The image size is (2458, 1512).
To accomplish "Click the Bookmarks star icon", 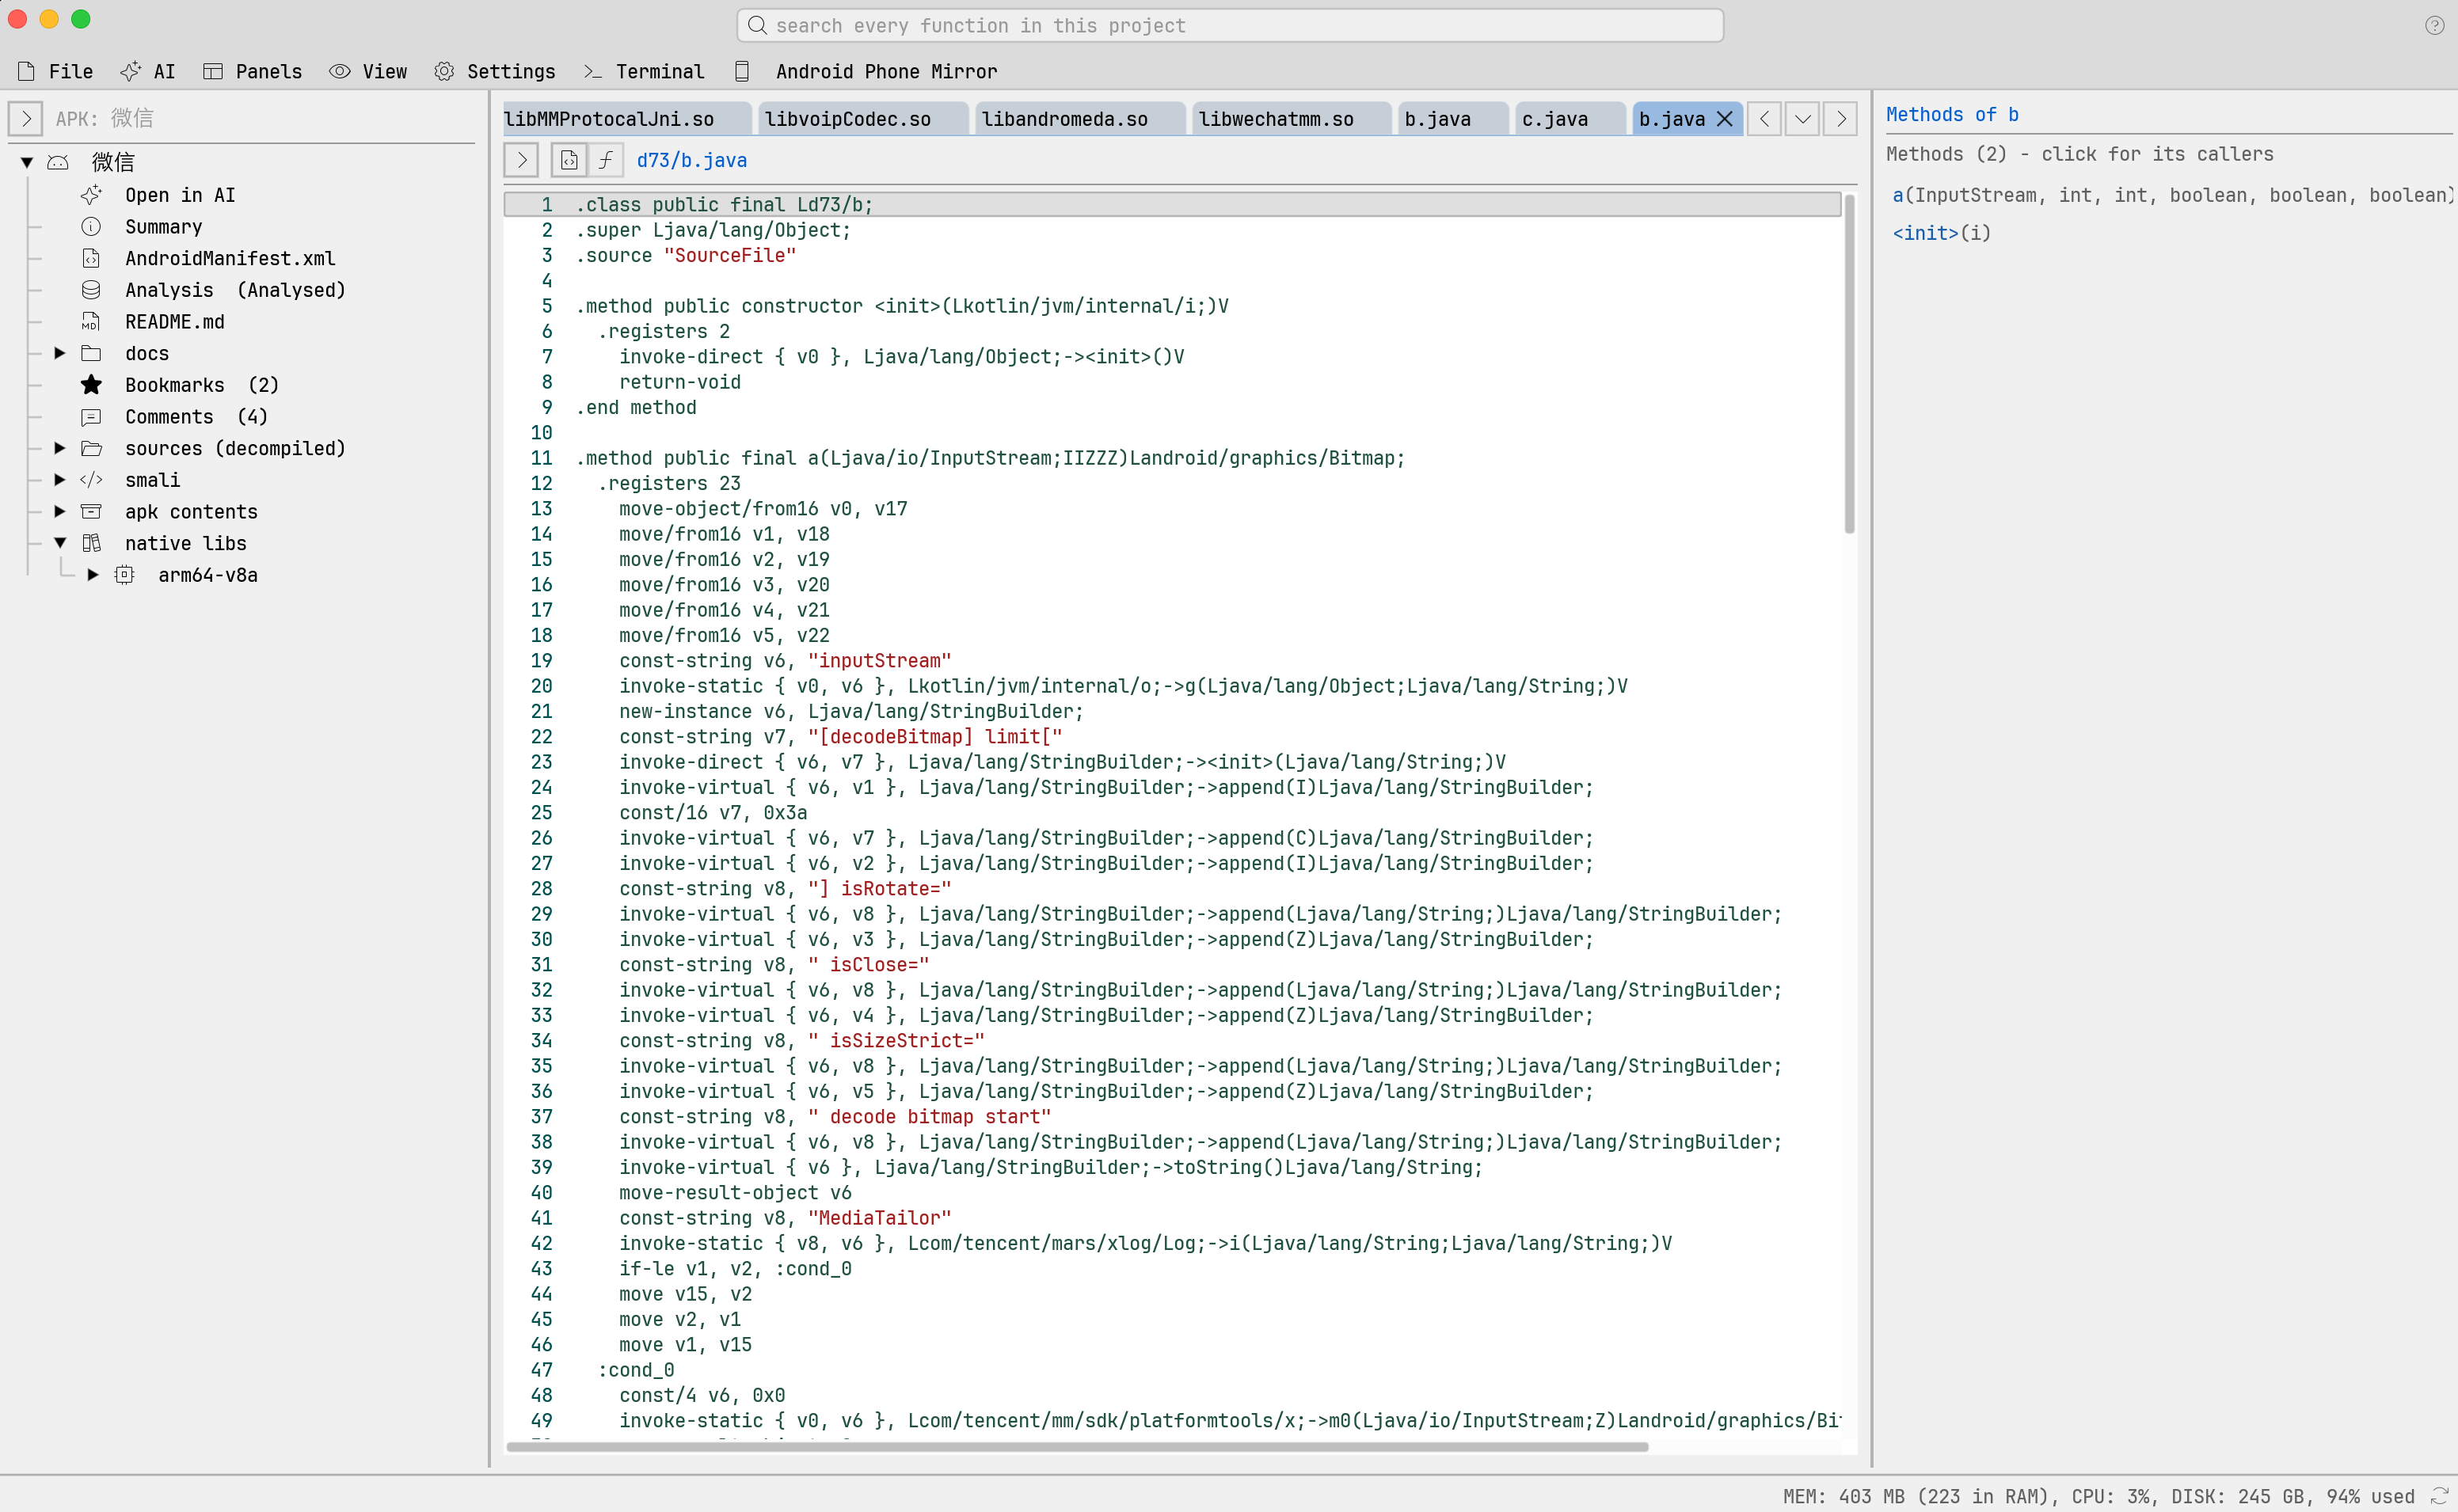I will pos(91,385).
